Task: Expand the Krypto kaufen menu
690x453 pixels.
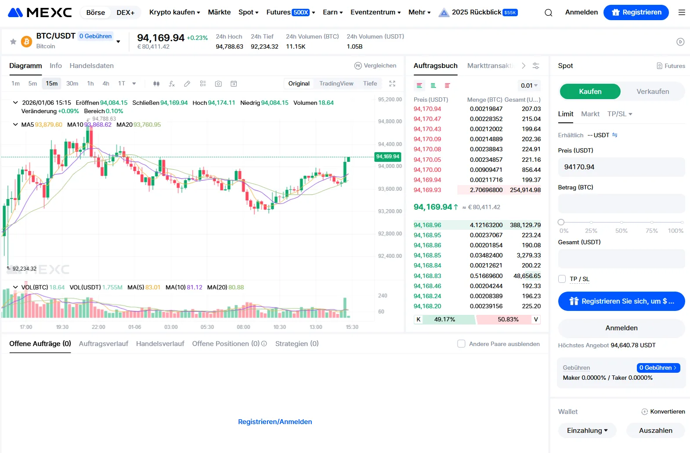Action: (x=175, y=12)
